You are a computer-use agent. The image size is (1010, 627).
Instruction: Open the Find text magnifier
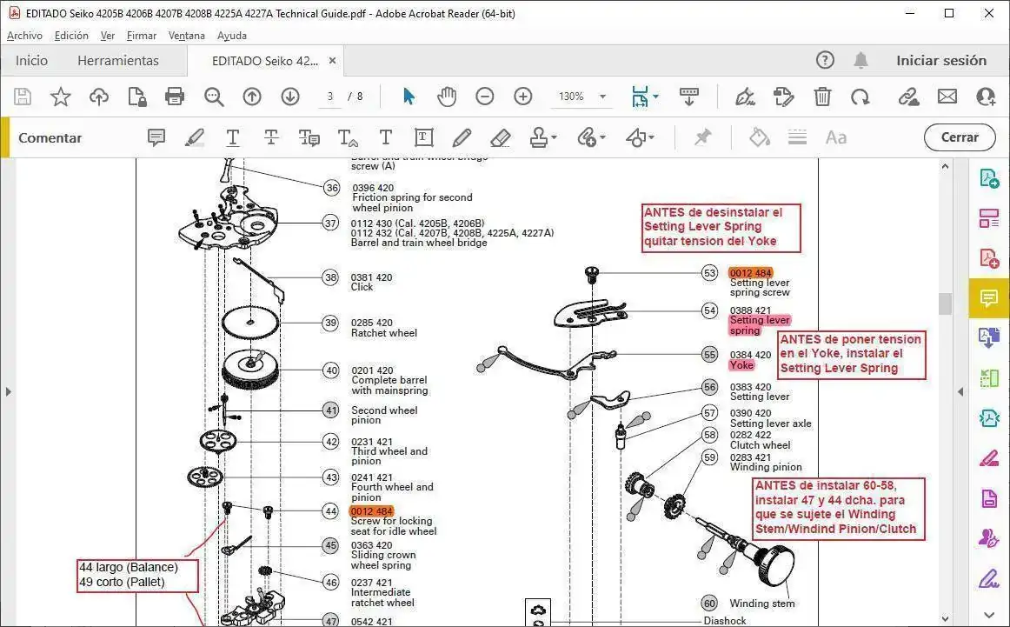[214, 97]
